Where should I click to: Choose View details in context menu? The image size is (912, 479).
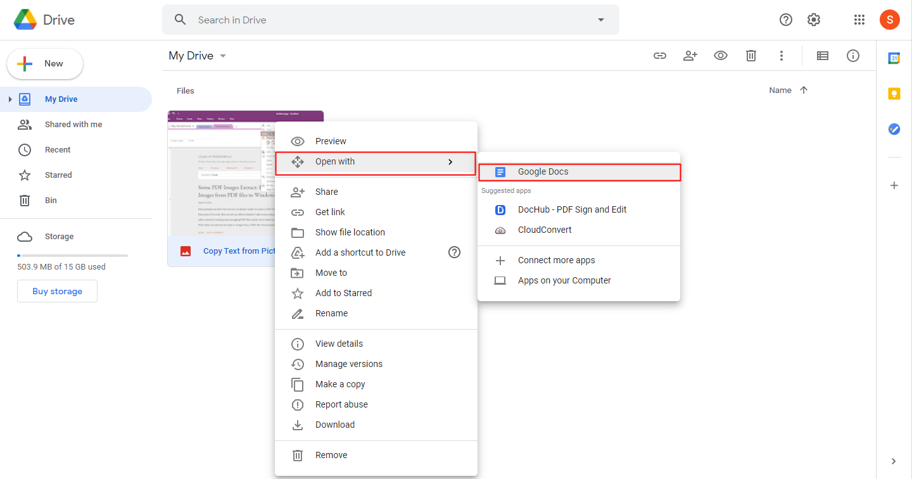click(x=376, y=344)
